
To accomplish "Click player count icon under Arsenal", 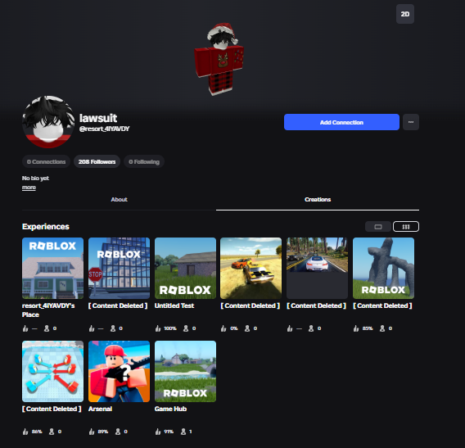I will click(118, 432).
